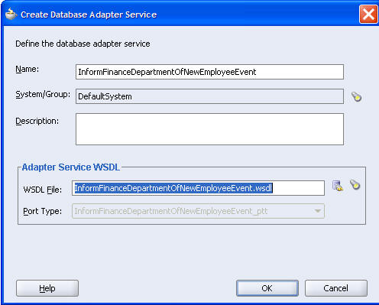
Task: Click the "Name:" label
Action: (27, 69)
